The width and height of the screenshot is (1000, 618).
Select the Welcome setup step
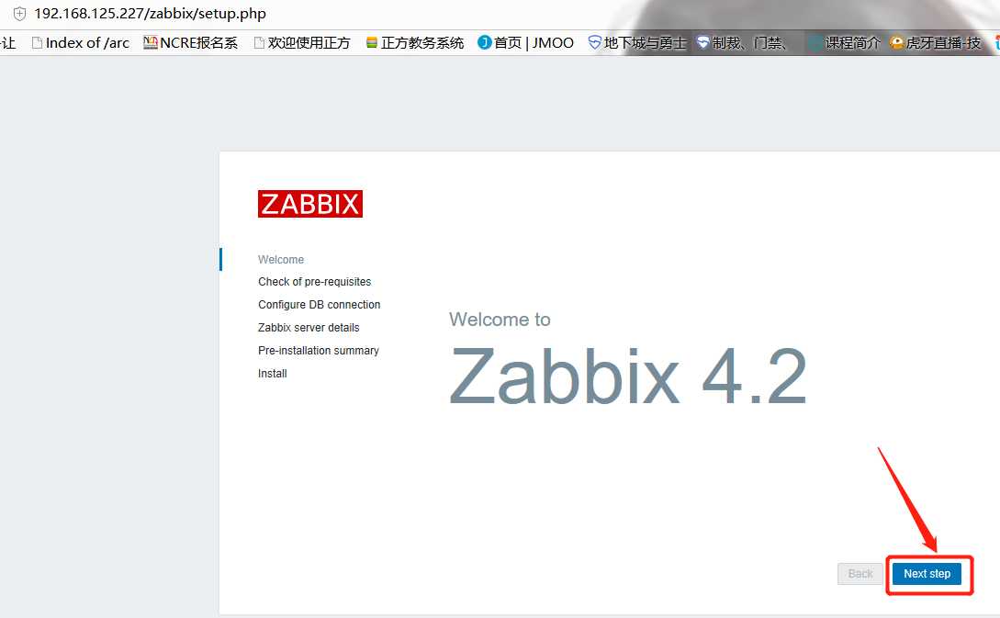[x=281, y=260]
